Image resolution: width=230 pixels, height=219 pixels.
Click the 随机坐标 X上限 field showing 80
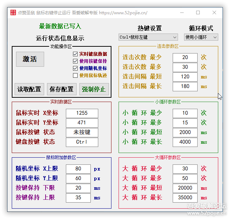tap(78, 169)
